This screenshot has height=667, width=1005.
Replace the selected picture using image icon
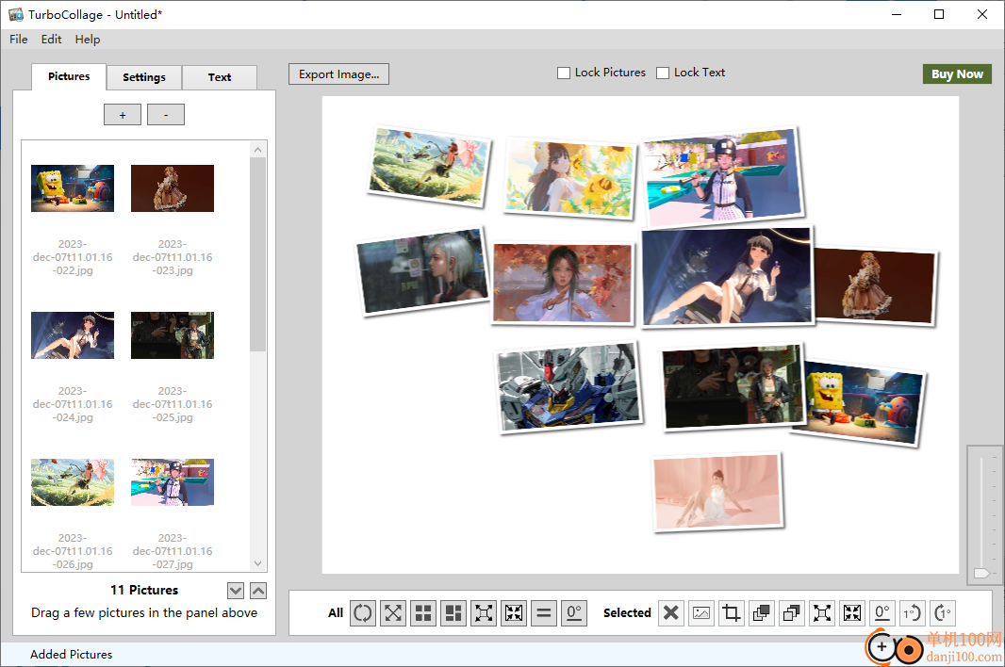701,613
